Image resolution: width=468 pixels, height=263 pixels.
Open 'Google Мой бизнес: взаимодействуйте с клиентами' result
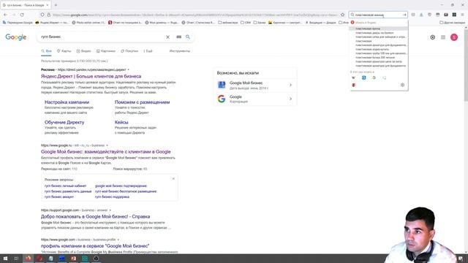[x=105, y=152]
